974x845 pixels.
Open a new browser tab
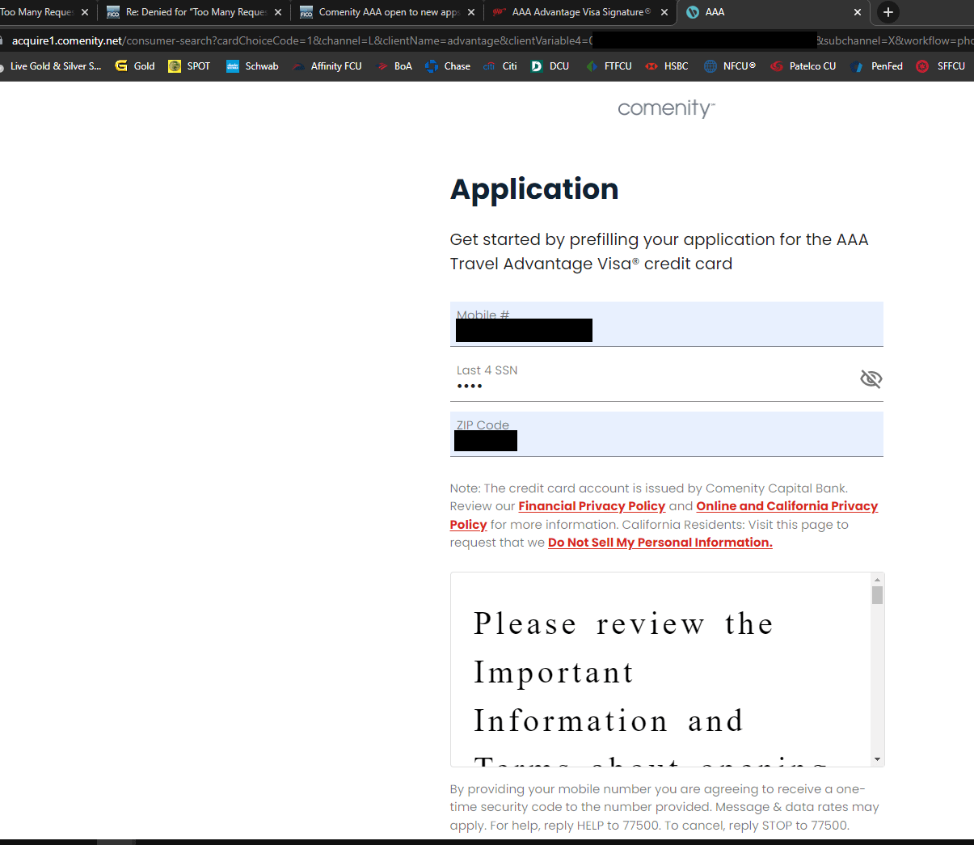[888, 12]
